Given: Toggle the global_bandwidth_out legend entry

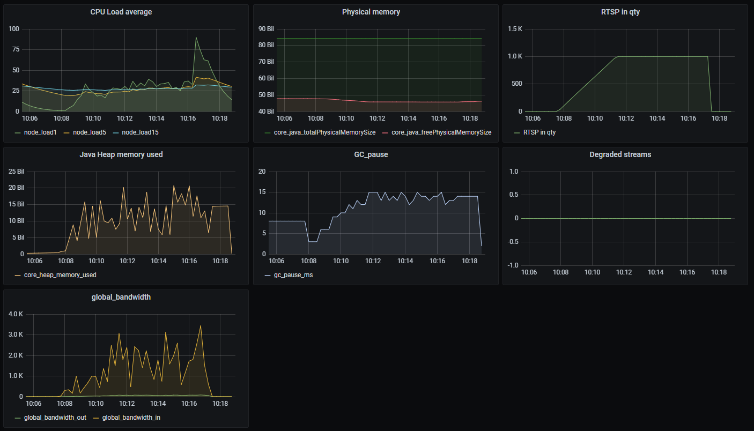Looking at the screenshot, I should coord(51,417).
